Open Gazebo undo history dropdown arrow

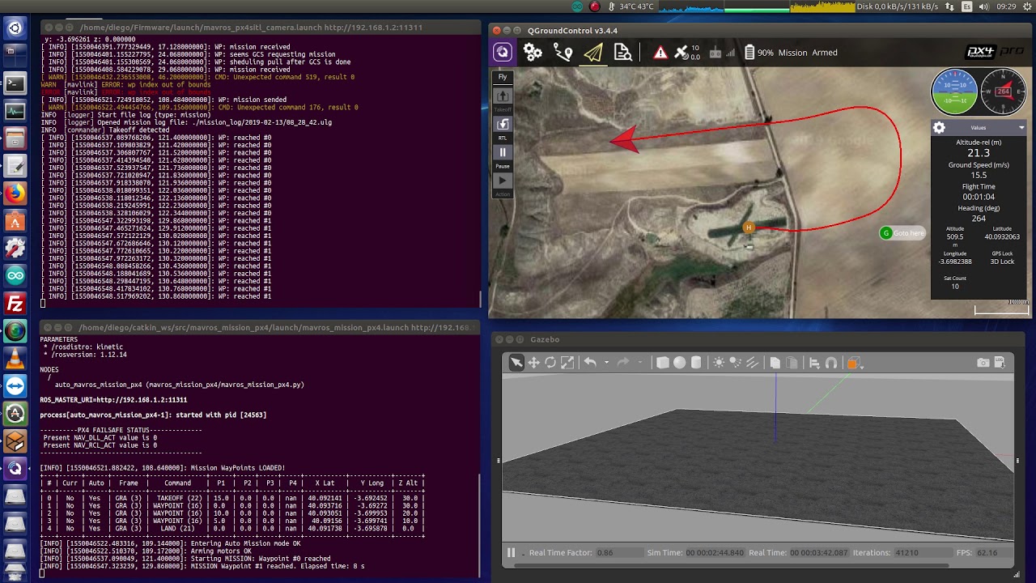tap(606, 363)
